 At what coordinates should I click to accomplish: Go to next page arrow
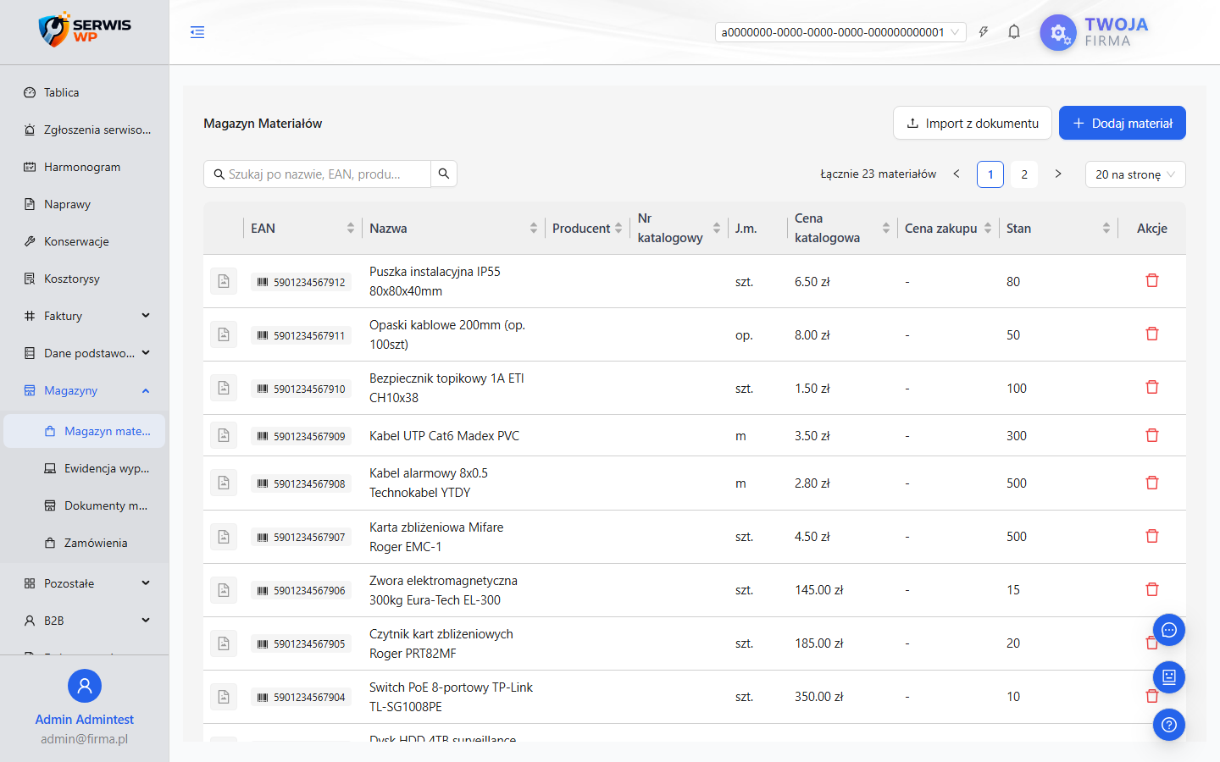(1058, 174)
